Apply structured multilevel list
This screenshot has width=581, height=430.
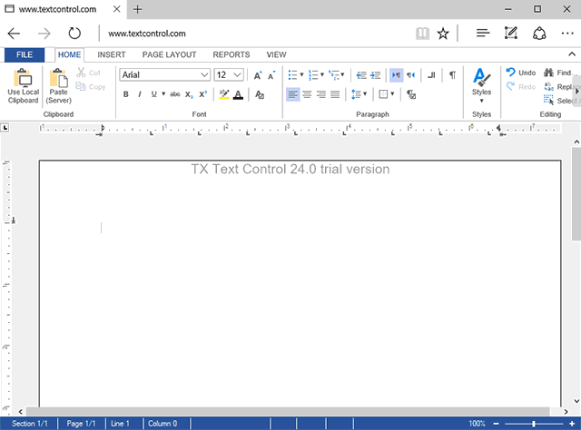[x=334, y=75]
